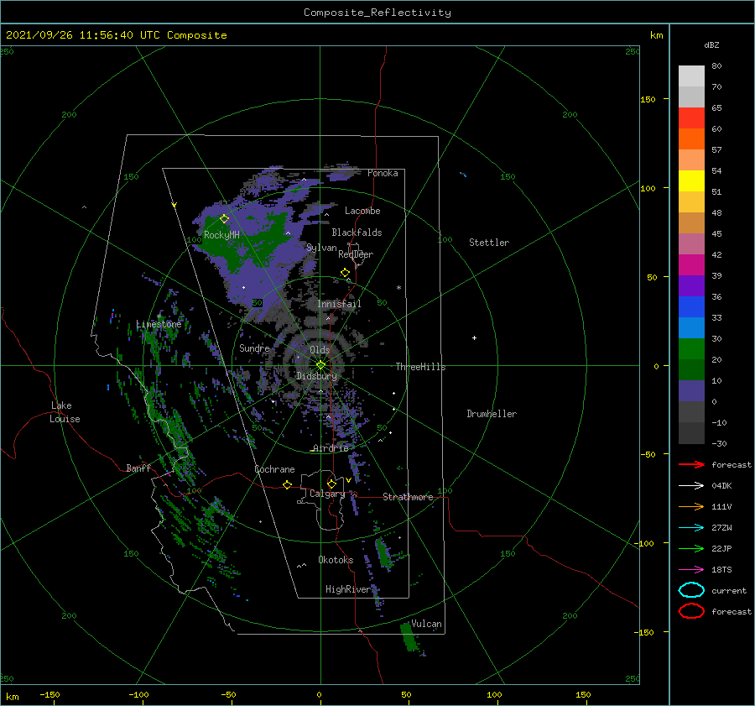Click the cyan 27ZW arrow icon
The width and height of the screenshot is (755, 706).
(x=691, y=528)
